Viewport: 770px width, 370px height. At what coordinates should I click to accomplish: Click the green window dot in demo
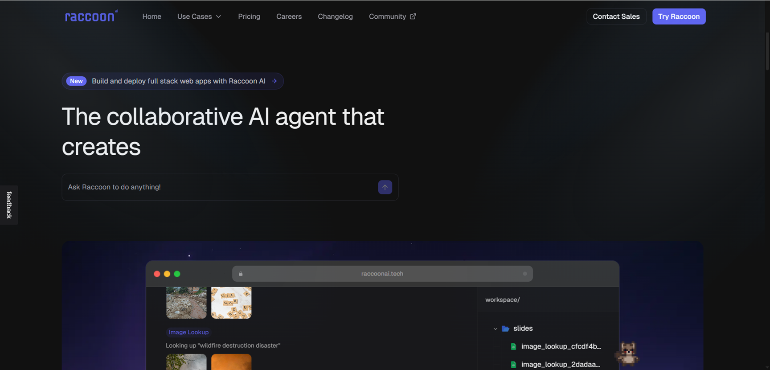pyautogui.click(x=177, y=274)
